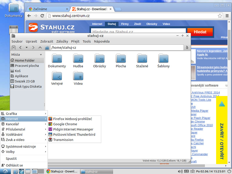
Task: Expand the Grafika submenu
Action: [24, 114]
